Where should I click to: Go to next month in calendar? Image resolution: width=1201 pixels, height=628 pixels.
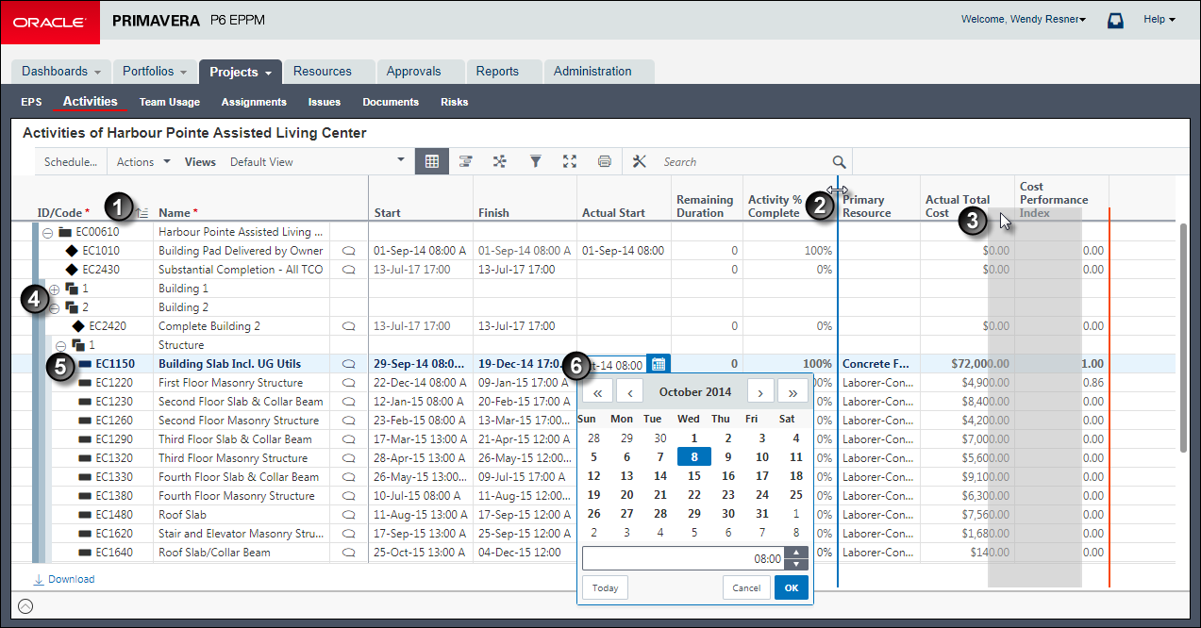(x=761, y=391)
